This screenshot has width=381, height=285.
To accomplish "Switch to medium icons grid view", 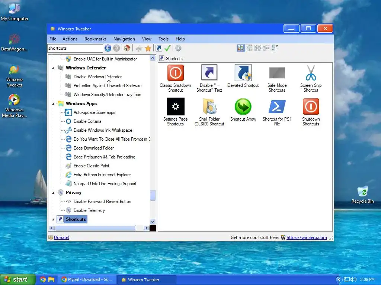I will [x=249, y=48].
